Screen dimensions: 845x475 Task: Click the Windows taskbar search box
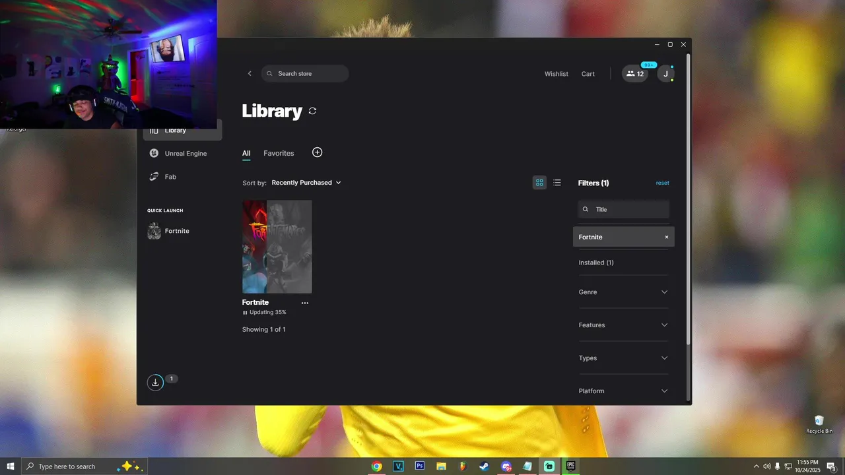tap(84, 466)
